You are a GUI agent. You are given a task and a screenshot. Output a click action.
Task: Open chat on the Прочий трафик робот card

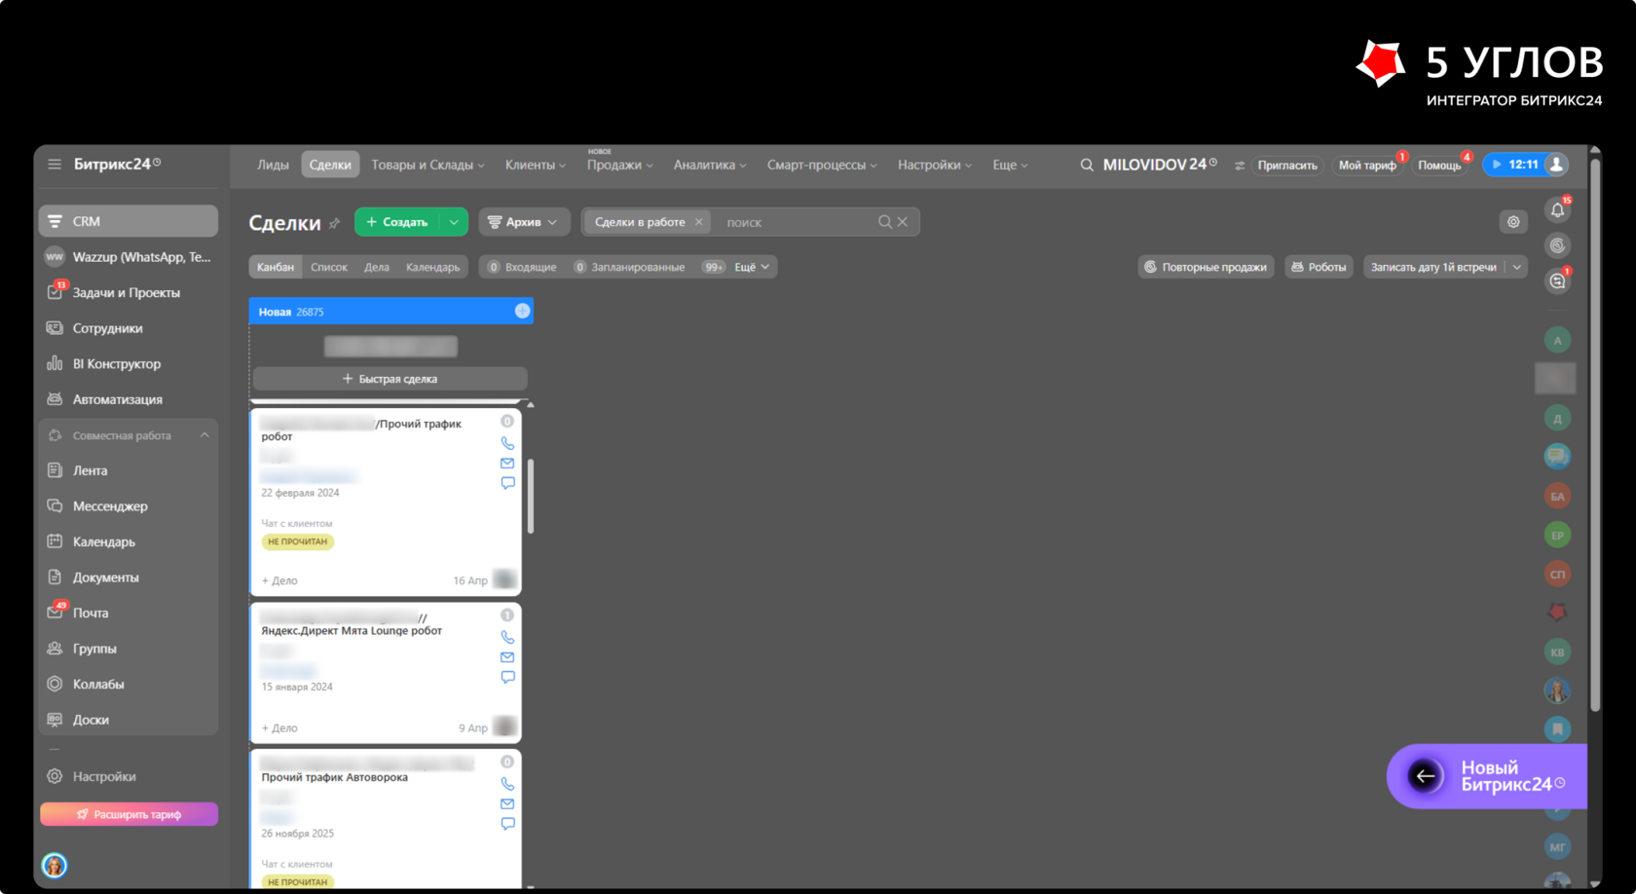coord(507,483)
